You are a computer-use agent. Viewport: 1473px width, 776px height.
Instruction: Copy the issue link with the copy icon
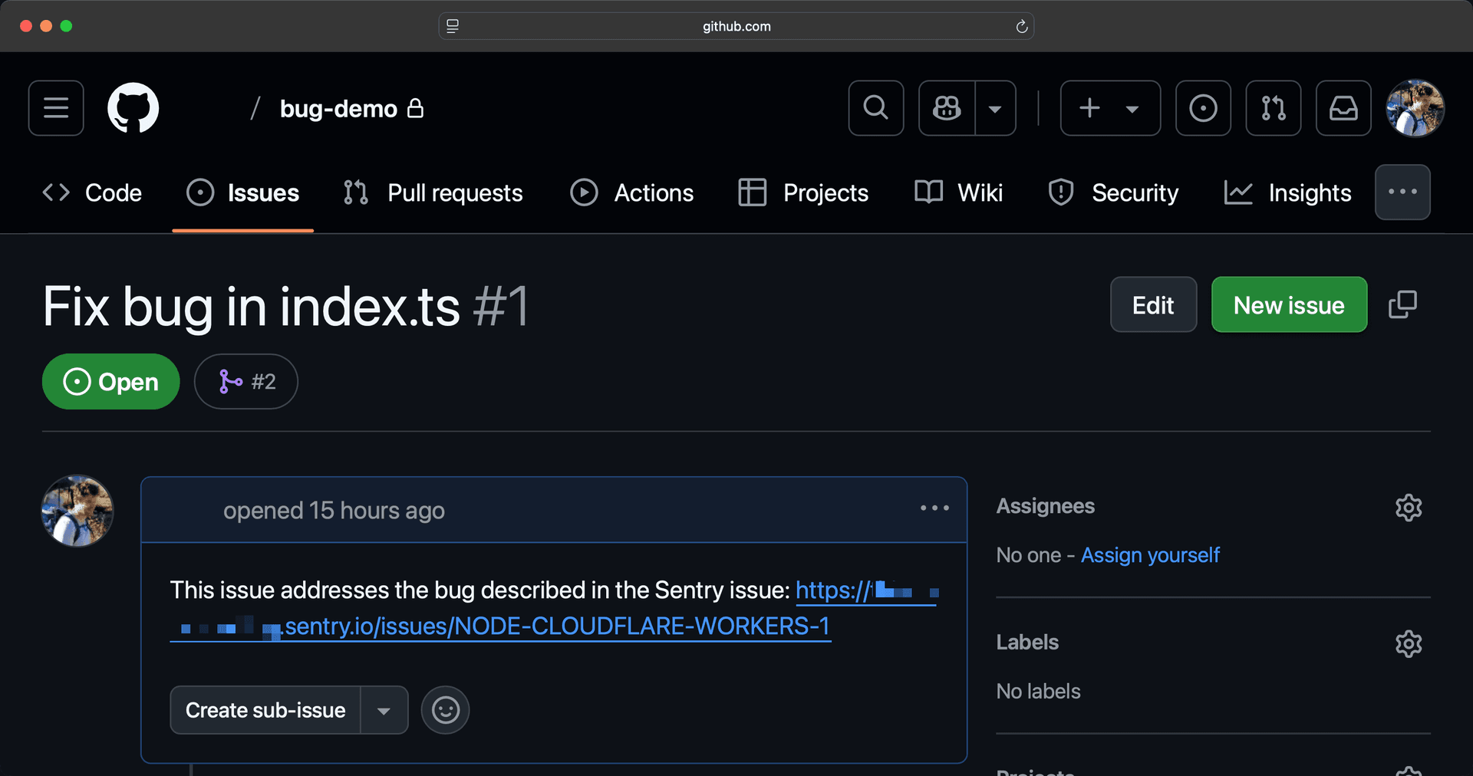(x=1402, y=304)
